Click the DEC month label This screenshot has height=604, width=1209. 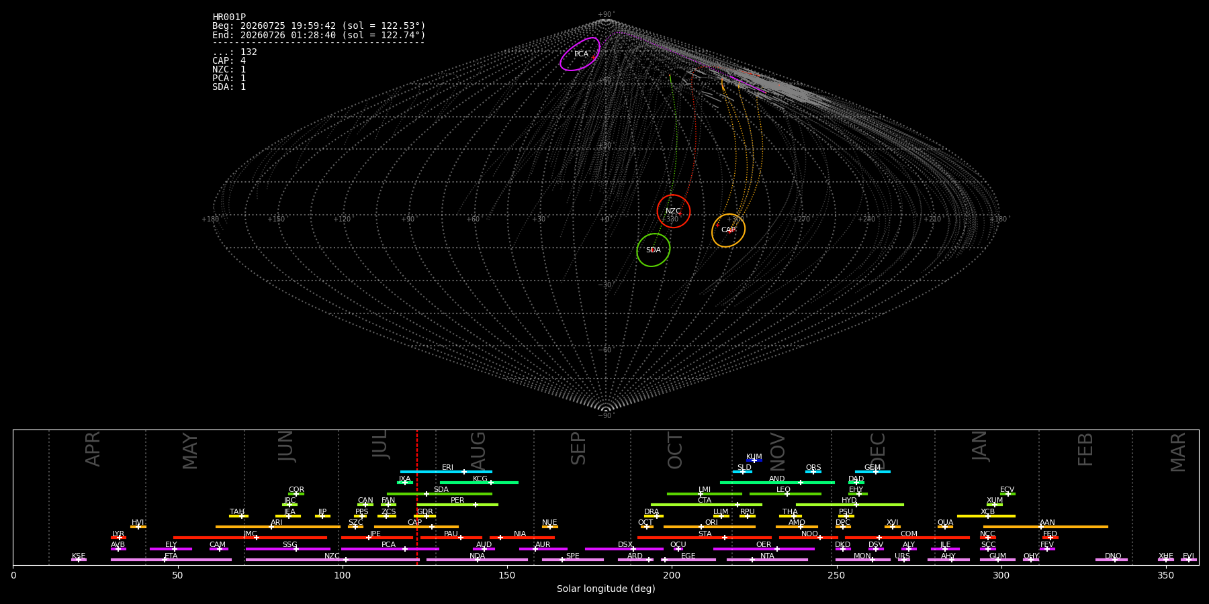tap(878, 451)
